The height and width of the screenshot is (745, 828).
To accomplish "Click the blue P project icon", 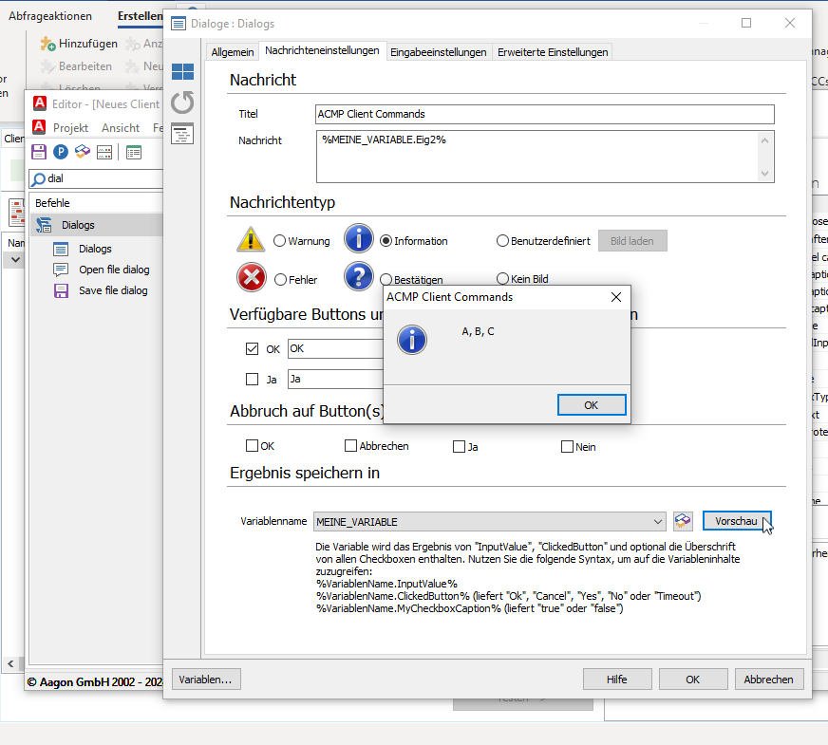I will tap(61, 152).
